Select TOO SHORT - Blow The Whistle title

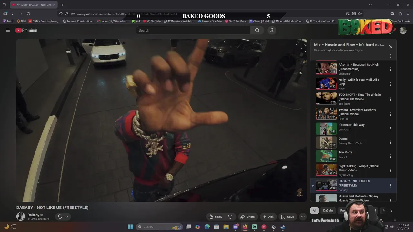tap(360, 97)
